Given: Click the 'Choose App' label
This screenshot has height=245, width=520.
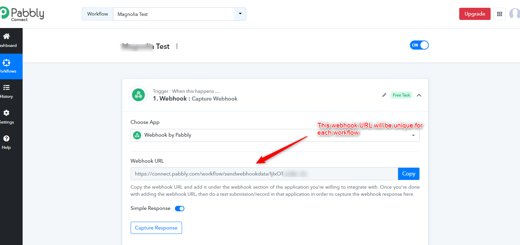Looking at the screenshot, I should pyautogui.click(x=145, y=122).
